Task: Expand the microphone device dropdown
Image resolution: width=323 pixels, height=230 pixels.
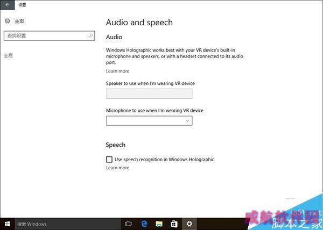Action: coord(149,121)
